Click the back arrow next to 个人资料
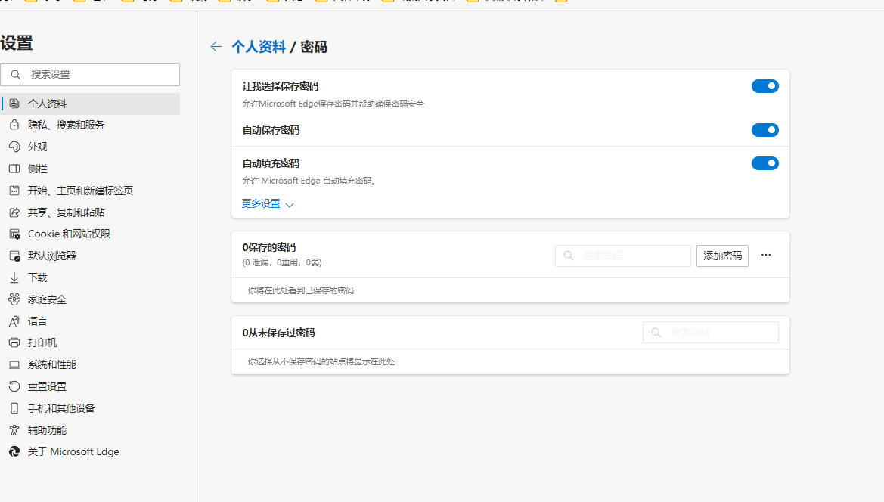The image size is (884, 502). pyautogui.click(x=216, y=47)
